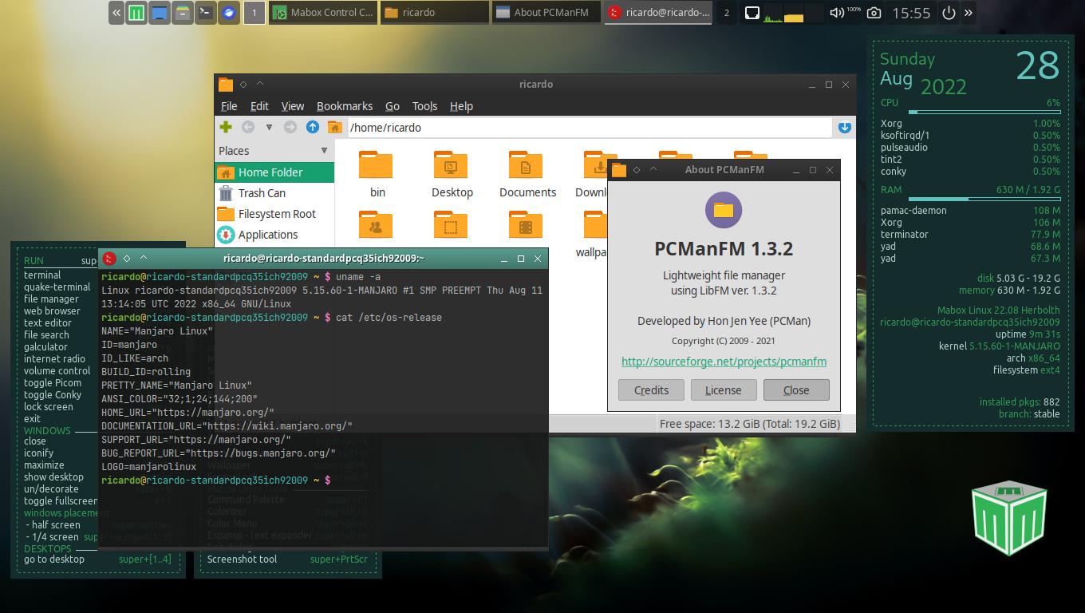The image size is (1085, 613).
Task: Open the File menu
Action: [x=229, y=106]
